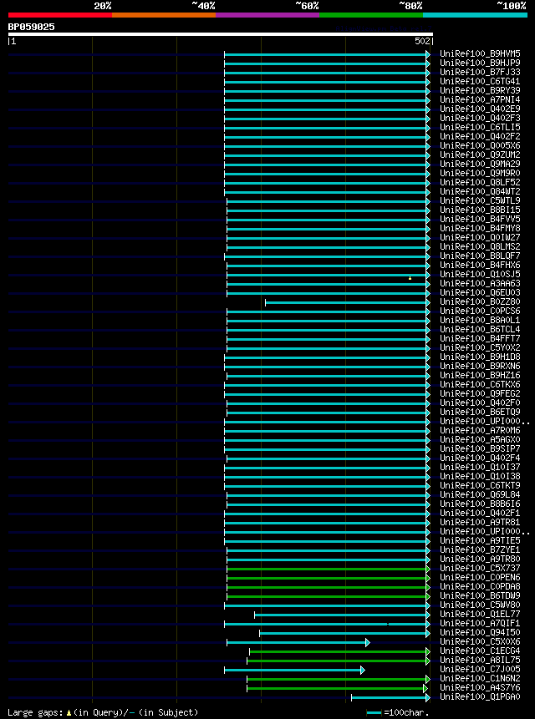Select the label UniRef100_C6TLI5
This screenshot has width=535, height=719.
480,128
